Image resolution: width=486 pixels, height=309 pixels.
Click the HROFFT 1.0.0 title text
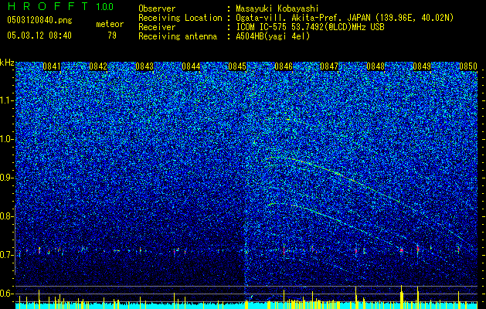[60, 6]
